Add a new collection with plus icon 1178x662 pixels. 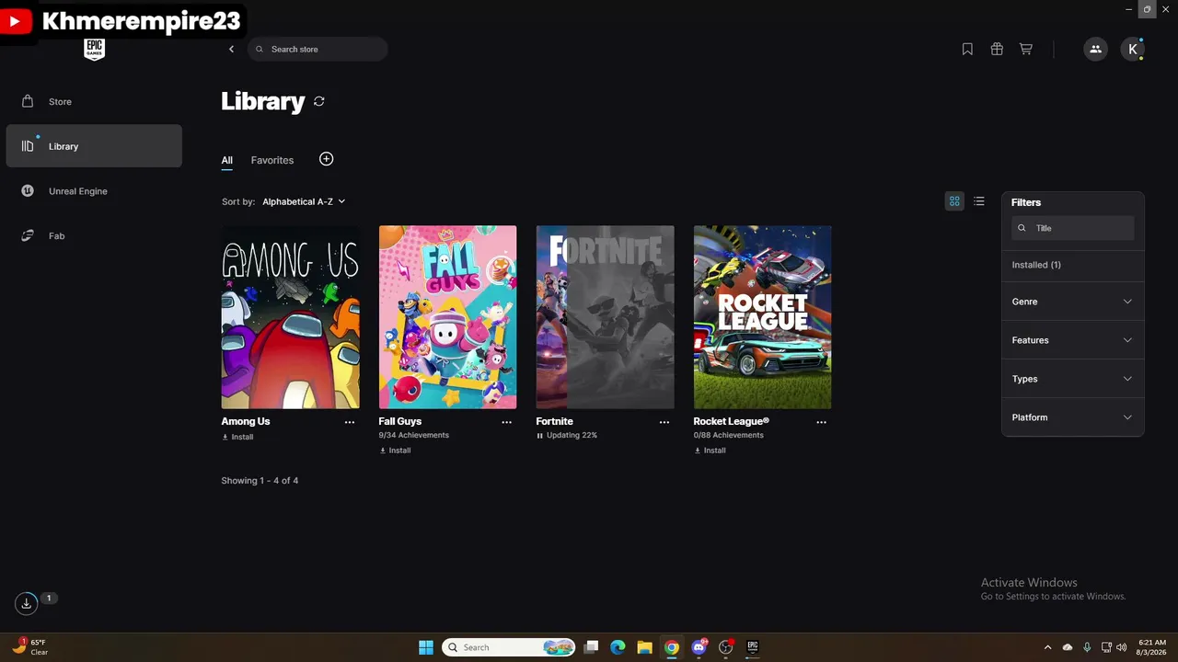click(x=326, y=159)
